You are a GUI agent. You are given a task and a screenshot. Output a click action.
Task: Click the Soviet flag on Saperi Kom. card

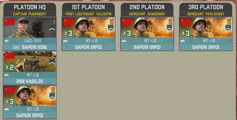click(10, 22)
